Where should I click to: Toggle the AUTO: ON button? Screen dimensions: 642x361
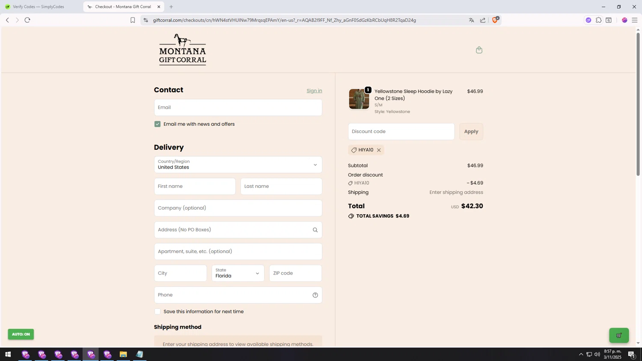pos(21,334)
